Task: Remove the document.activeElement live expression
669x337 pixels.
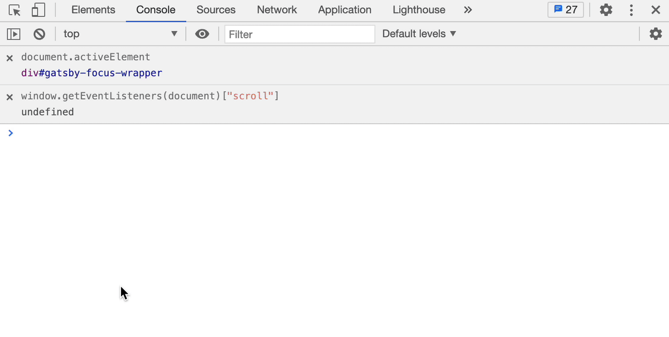Action: 9,57
